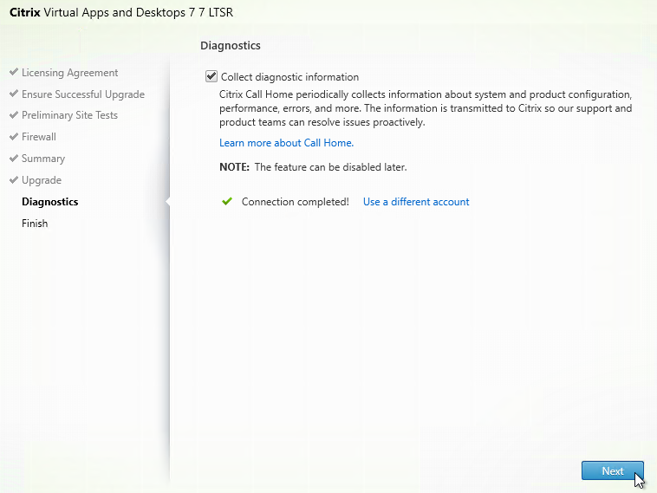Click green Connection completed checkmark icon
Image resolution: width=657 pixels, height=493 pixels.
(227, 202)
